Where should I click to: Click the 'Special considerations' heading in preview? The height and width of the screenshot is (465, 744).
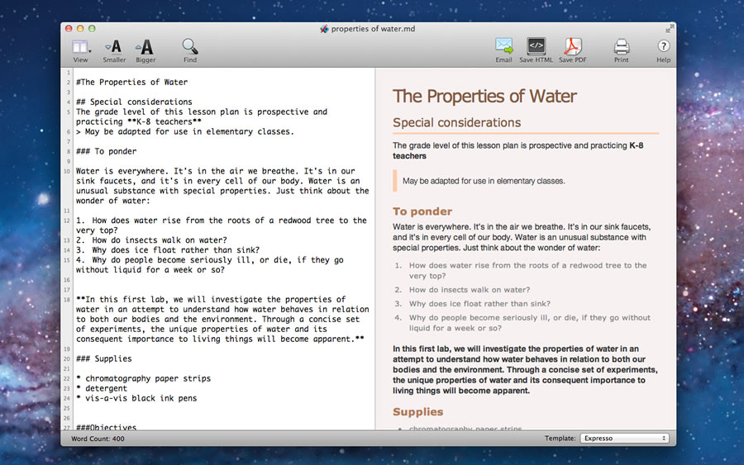(x=456, y=122)
